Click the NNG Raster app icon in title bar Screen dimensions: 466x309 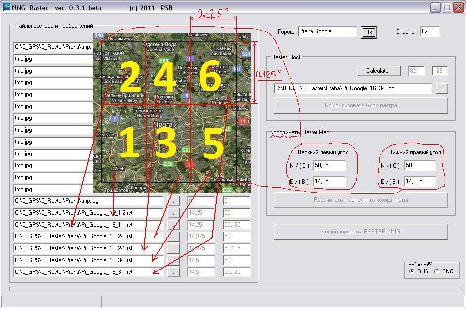point(6,7)
